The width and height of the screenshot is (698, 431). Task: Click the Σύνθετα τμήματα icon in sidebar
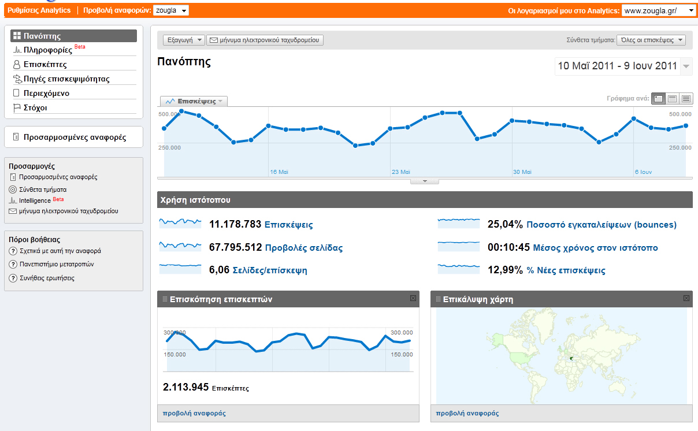tap(13, 190)
